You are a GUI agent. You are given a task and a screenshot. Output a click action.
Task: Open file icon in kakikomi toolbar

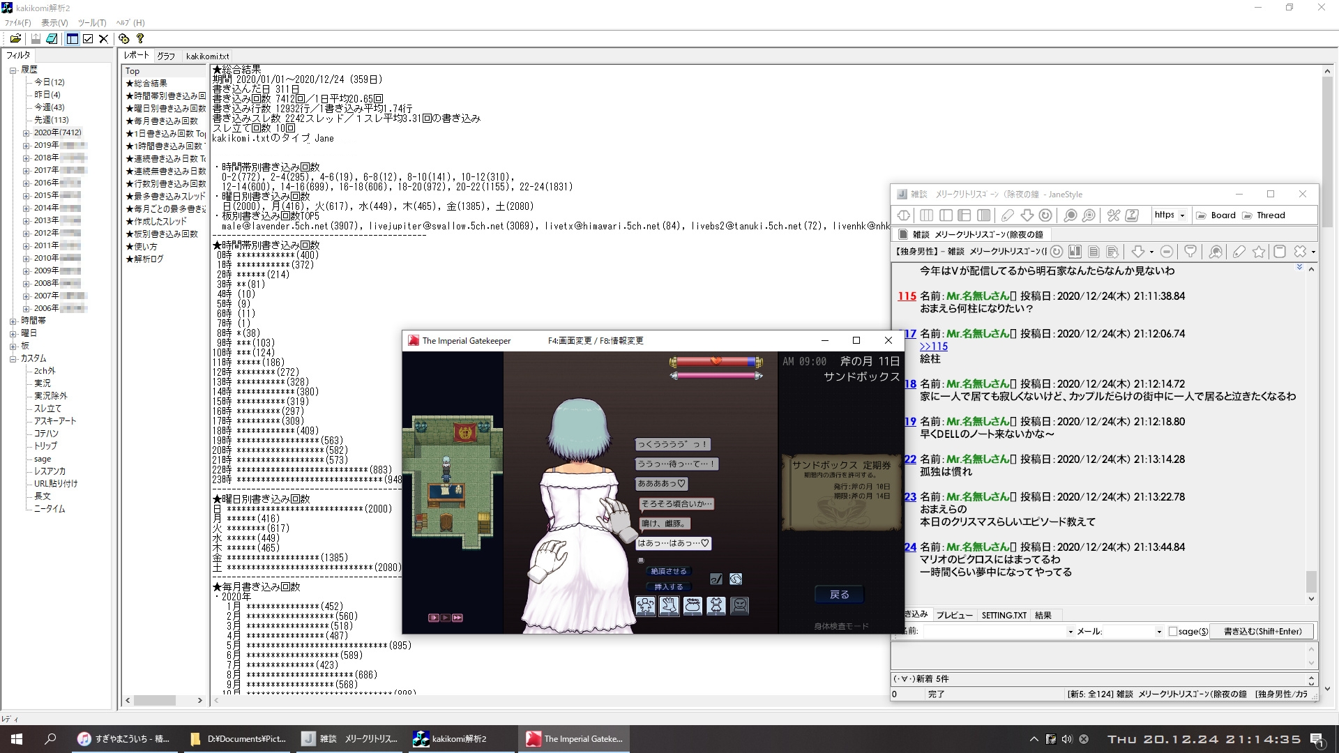15,39
